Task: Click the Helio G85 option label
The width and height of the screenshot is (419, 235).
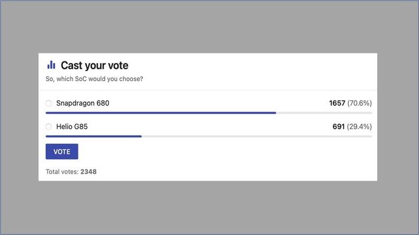Action: 72,126
